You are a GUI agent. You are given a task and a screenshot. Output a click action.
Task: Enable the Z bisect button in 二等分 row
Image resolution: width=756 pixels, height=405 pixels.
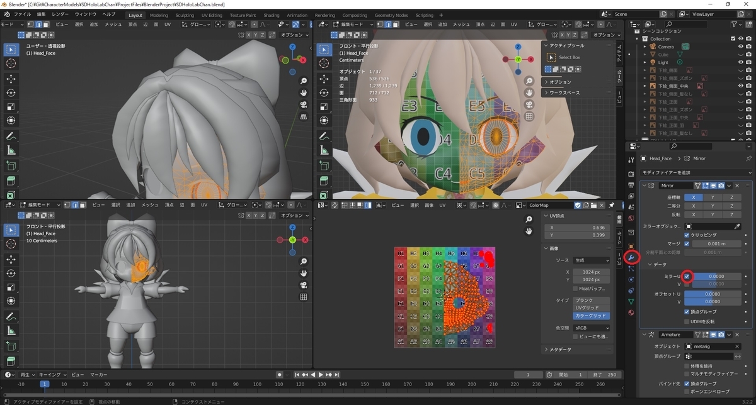pyautogui.click(x=731, y=206)
